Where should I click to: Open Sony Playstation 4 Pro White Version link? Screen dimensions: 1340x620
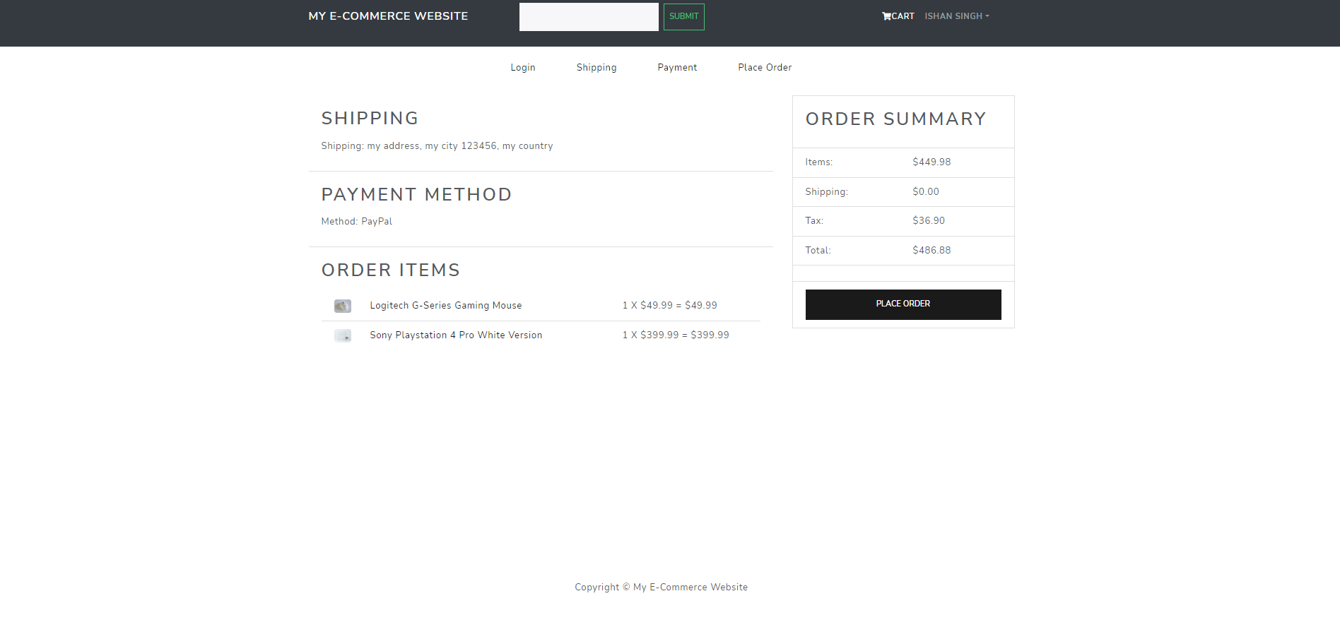(x=456, y=335)
